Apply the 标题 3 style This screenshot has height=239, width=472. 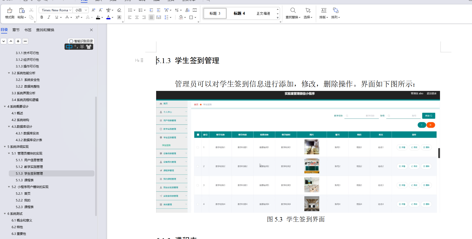215,13
